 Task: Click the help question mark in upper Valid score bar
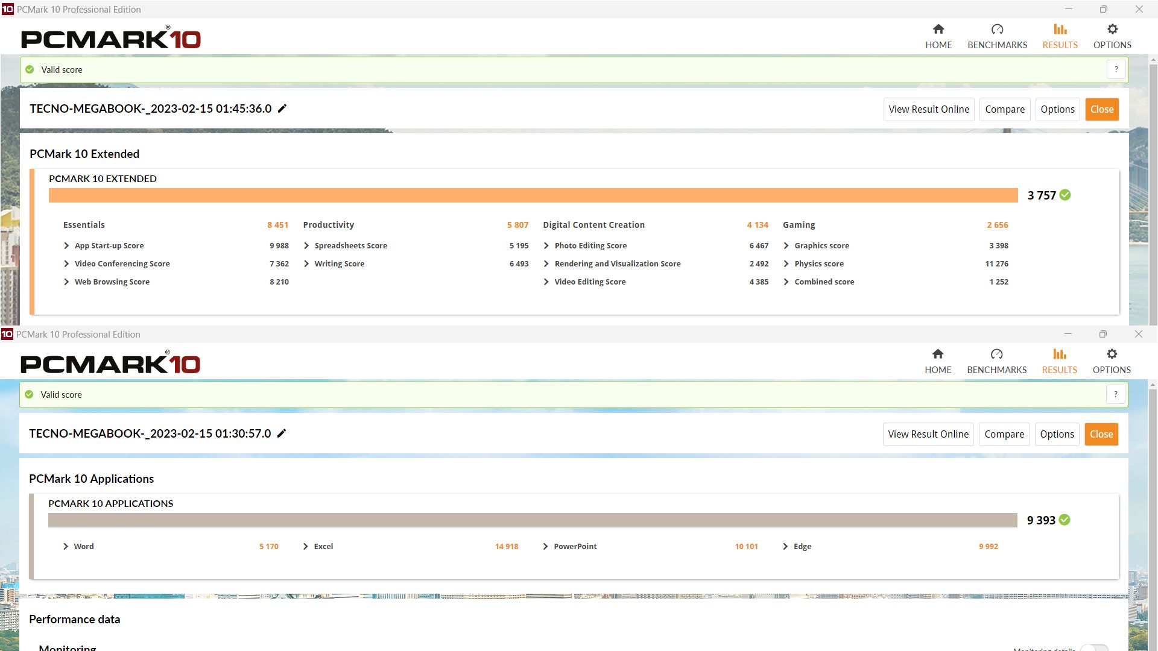(1116, 69)
